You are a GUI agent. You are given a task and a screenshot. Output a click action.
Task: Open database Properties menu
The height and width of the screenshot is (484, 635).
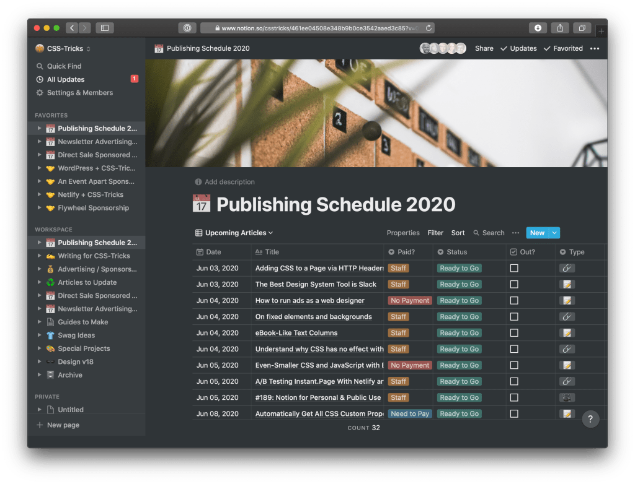(403, 233)
